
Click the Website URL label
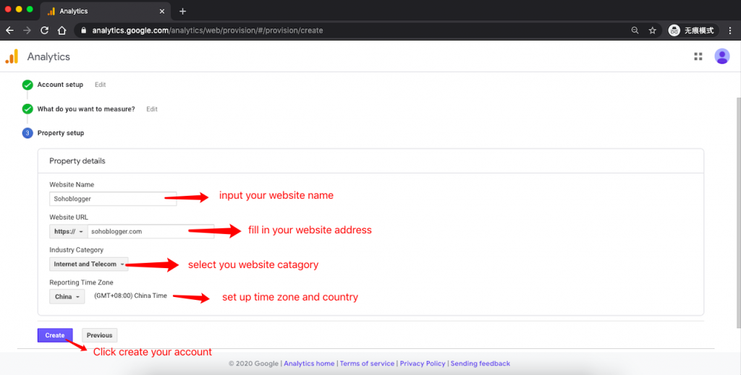69,217
